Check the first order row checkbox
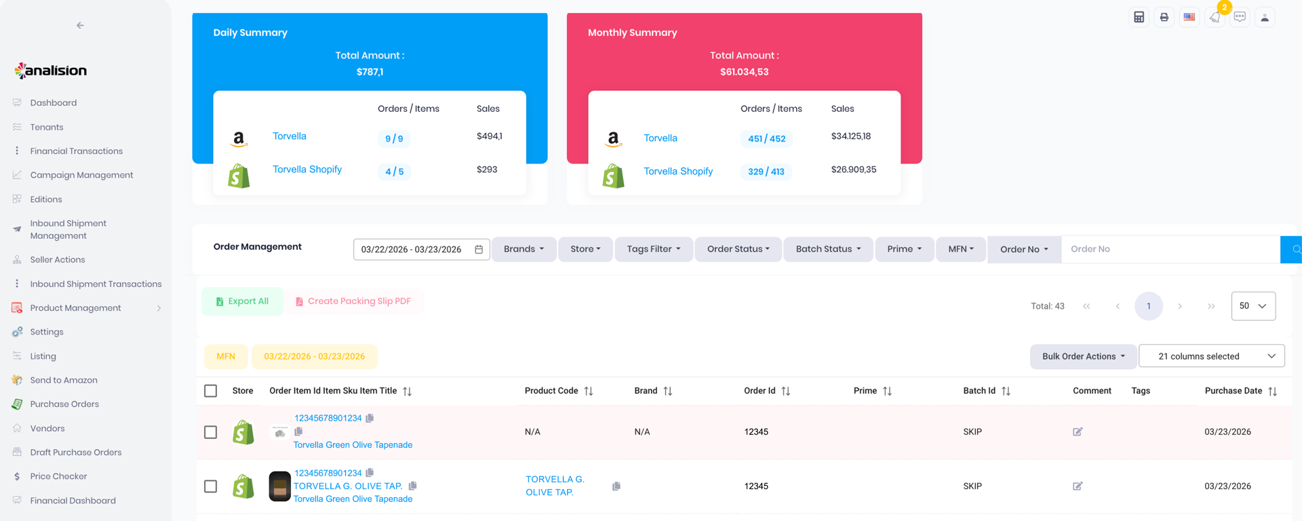Image resolution: width=1302 pixels, height=521 pixels. click(211, 432)
